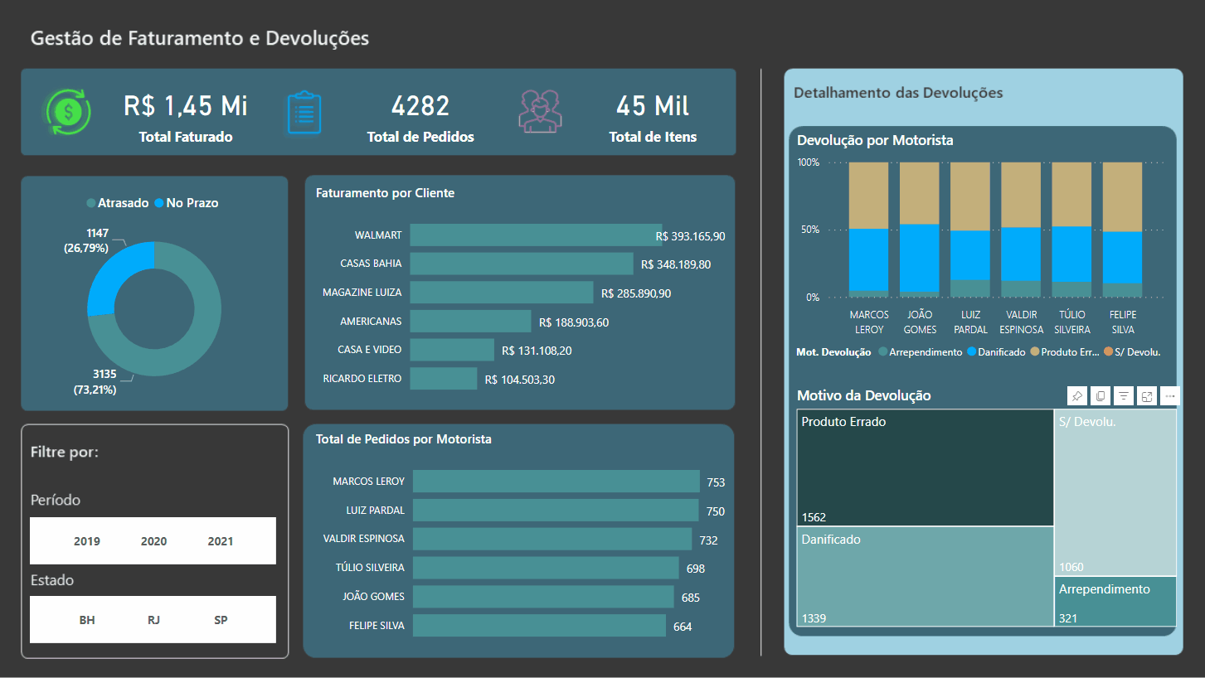Click the Produto Err... legend item
Screen dimensions: 1205x678
click(x=1065, y=352)
